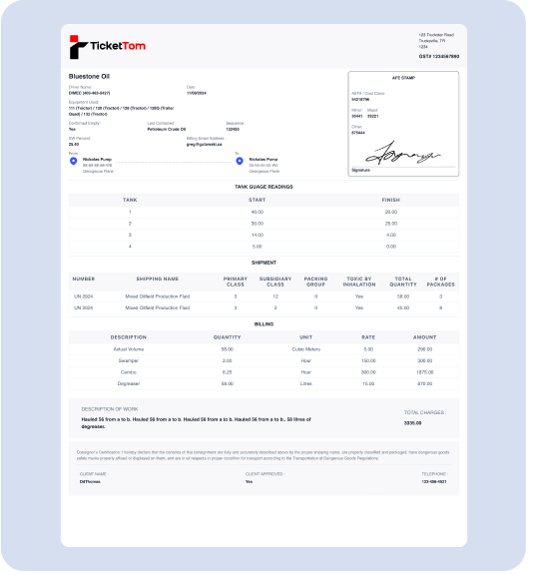Select the "AFE STAMP" title
Screen dimensions: 543x575
click(403, 78)
